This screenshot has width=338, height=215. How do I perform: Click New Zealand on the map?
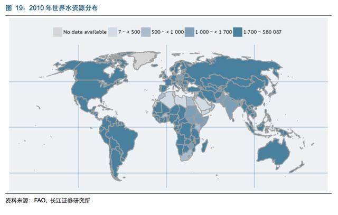pyautogui.click(x=297, y=167)
